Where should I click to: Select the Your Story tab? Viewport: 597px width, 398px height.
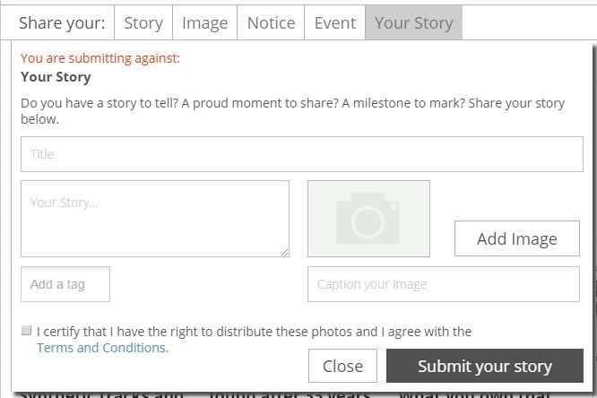click(x=413, y=23)
